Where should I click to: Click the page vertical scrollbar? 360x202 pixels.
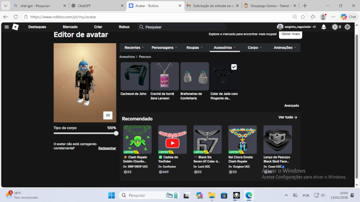point(356,105)
